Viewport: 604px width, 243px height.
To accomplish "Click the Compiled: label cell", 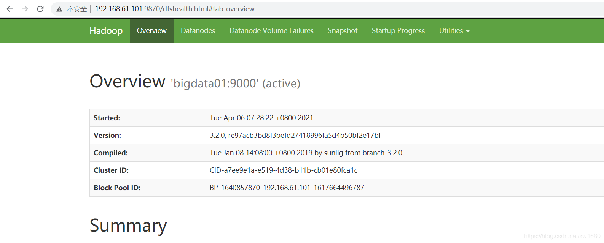I will 148,153.
